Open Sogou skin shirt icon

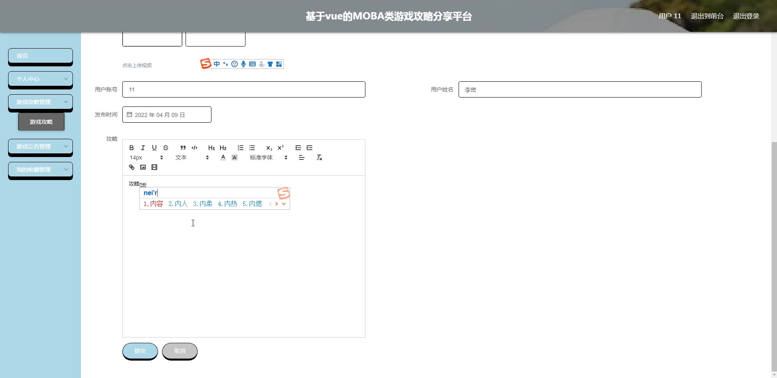(x=270, y=64)
